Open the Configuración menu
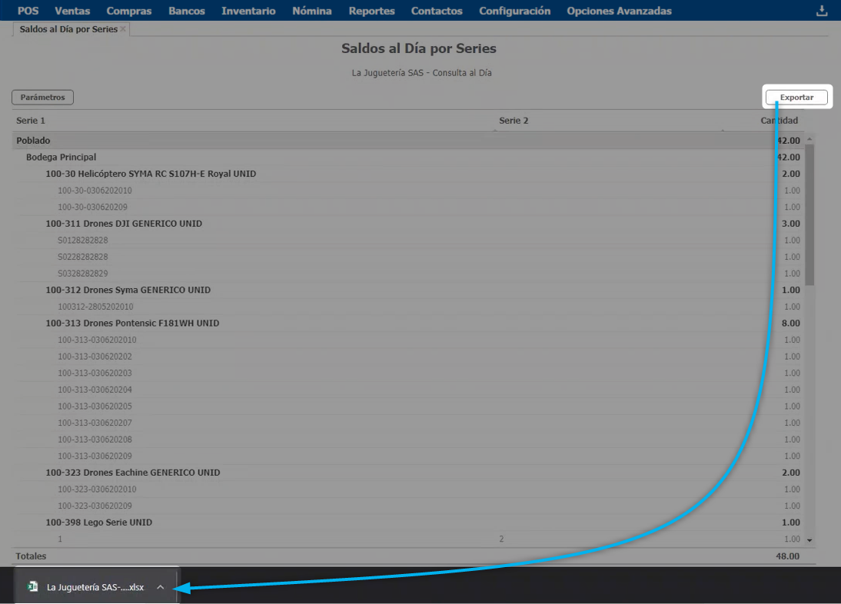The image size is (841, 604). pyautogui.click(x=514, y=11)
